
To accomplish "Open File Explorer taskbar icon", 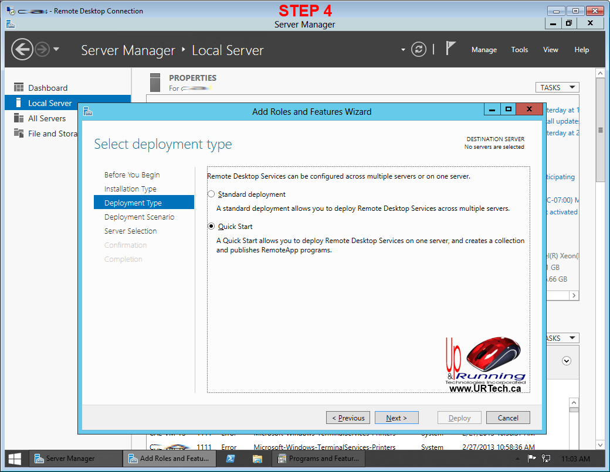I will pos(257,459).
